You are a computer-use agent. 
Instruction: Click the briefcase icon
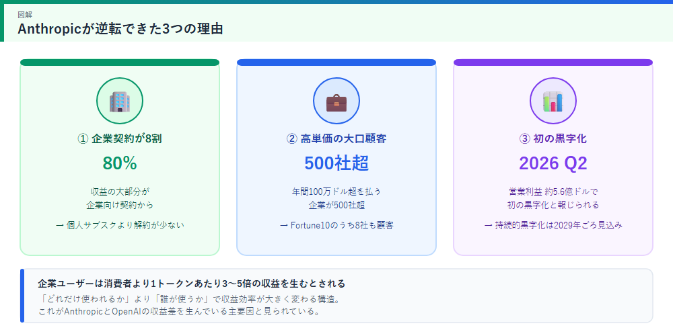click(336, 101)
